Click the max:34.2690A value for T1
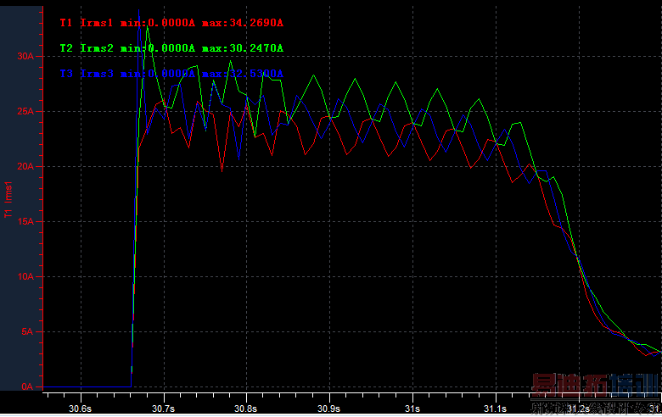662x417 pixels. pos(243,23)
